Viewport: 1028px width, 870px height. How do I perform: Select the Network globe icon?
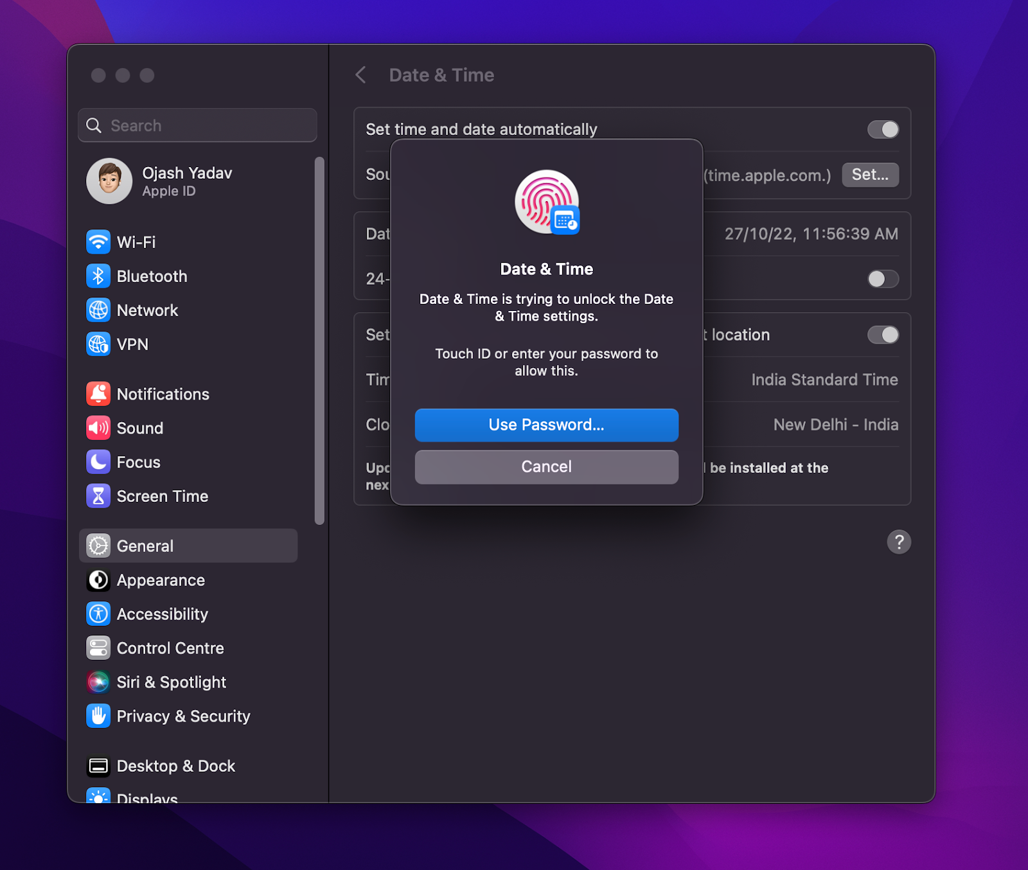coord(98,310)
